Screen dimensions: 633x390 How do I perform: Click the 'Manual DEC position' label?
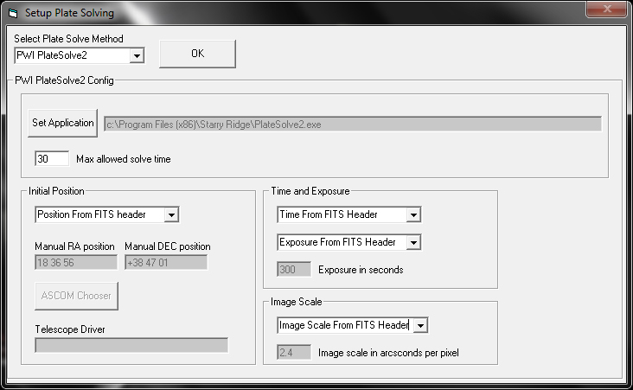tap(168, 246)
